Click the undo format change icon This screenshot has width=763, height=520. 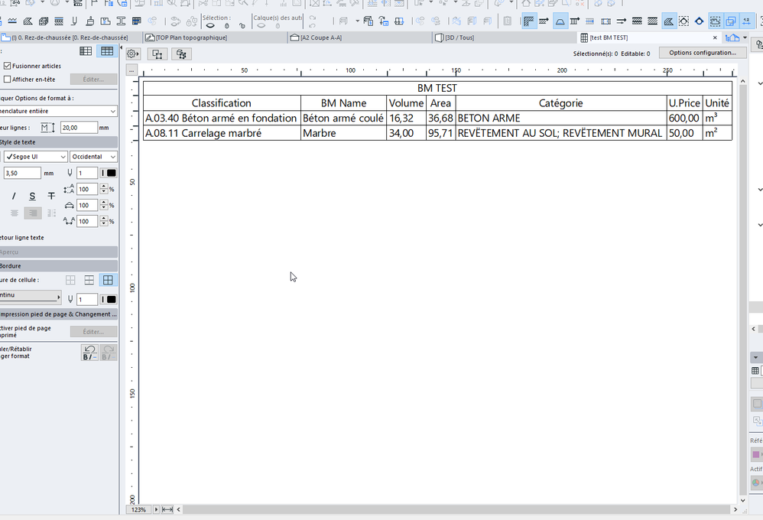(89, 353)
